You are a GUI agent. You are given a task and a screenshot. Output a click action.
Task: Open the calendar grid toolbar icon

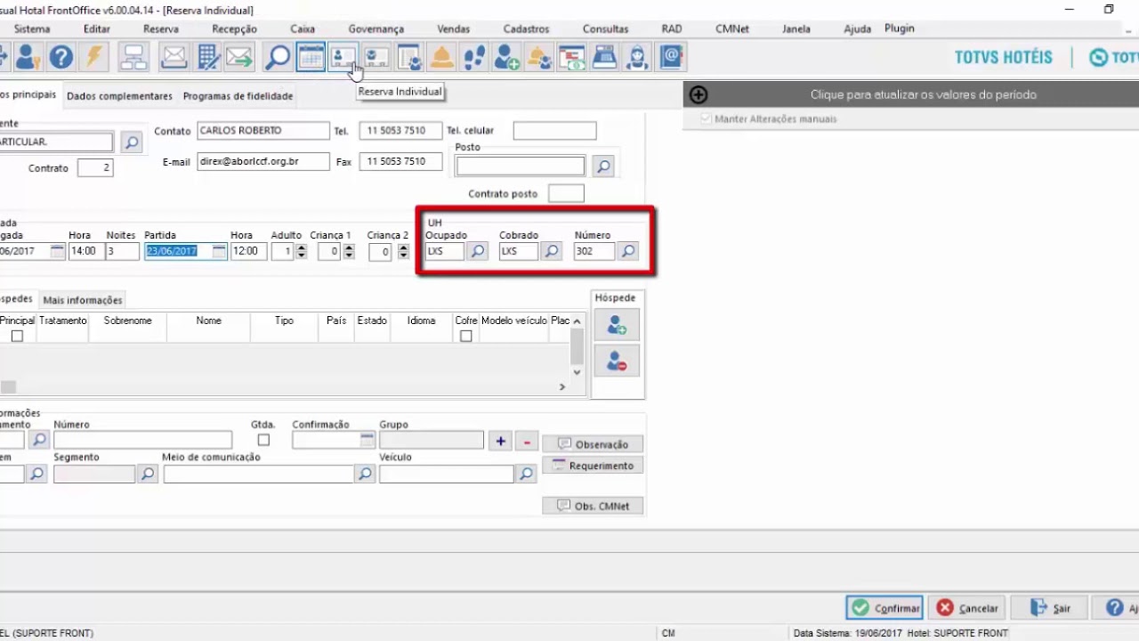[x=311, y=57]
